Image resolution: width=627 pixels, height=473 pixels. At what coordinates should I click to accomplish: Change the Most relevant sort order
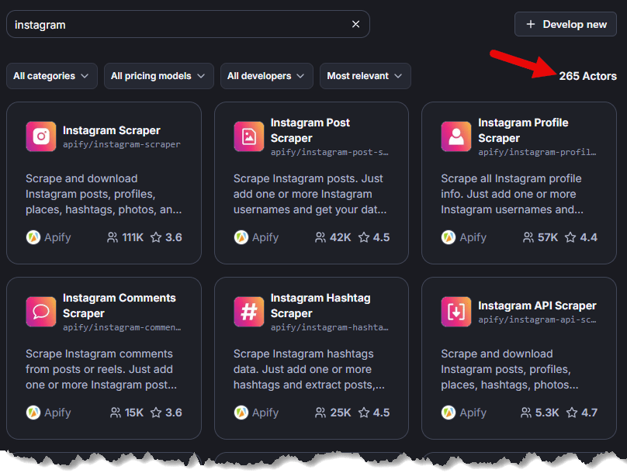[365, 76]
